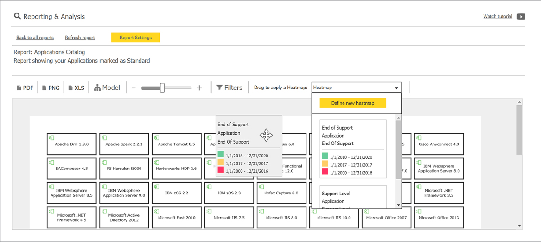The image size is (541, 244).
Task: Click report canvas scrollbar down arrow
Action: pyautogui.click(x=519, y=226)
